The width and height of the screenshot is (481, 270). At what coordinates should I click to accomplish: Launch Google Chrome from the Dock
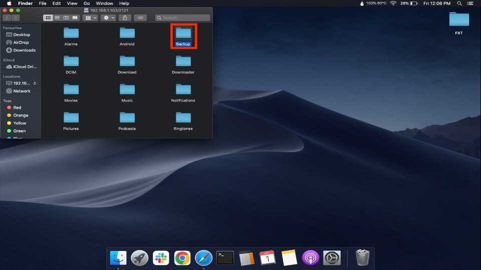click(182, 258)
